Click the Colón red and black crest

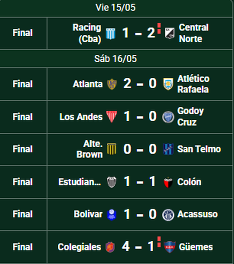pos(168,182)
